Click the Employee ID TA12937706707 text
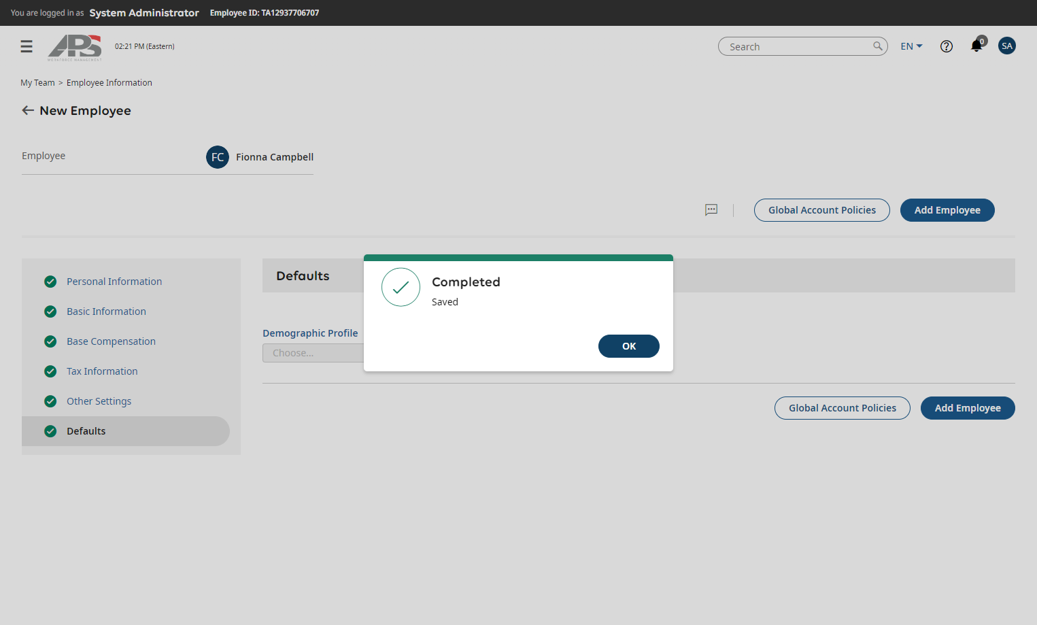Viewport: 1037px width, 625px height. (x=265, y=13)
